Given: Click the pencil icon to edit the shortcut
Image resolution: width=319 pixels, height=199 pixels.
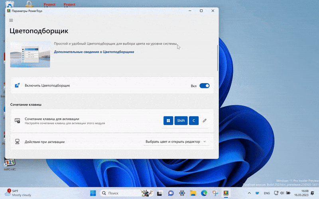Looking at the screenshot, I should [x=205, y=121].
